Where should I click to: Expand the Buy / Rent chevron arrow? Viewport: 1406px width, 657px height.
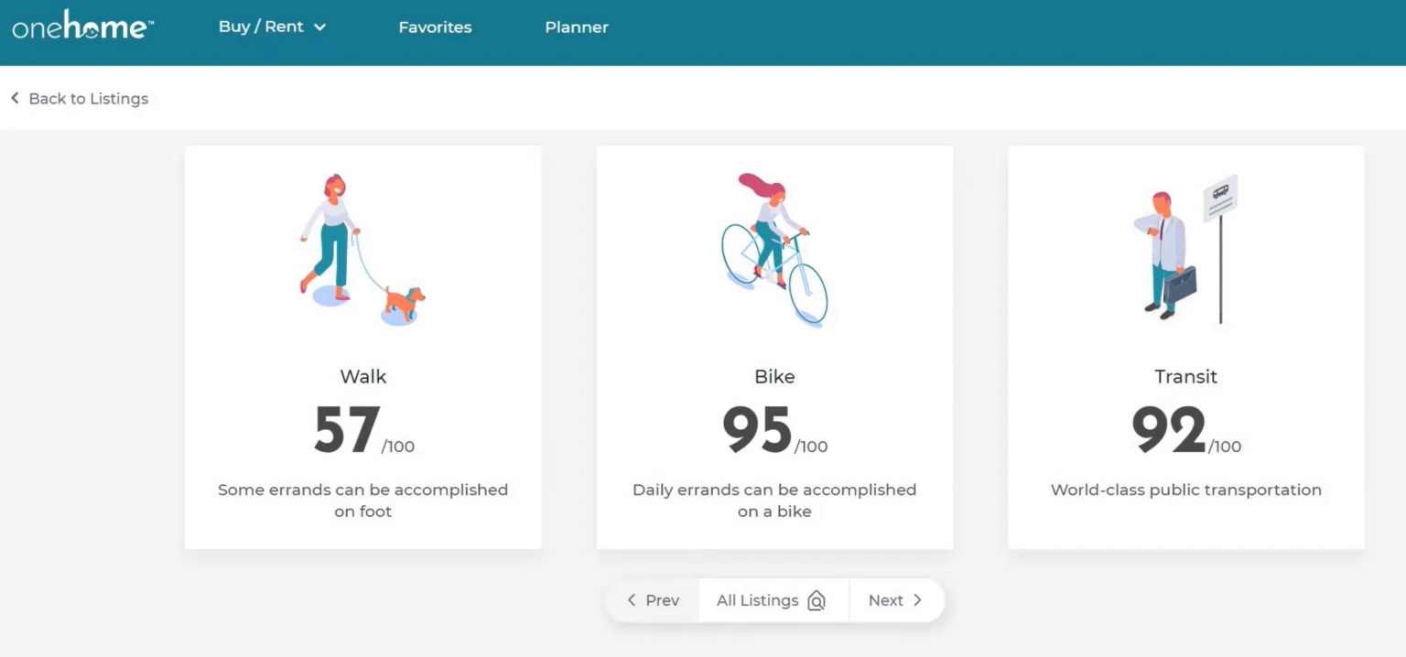[319, 27]
